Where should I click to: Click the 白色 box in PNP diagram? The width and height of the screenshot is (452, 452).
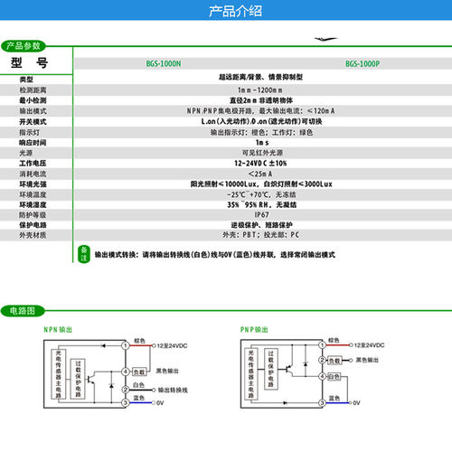(x=334, y=376)
